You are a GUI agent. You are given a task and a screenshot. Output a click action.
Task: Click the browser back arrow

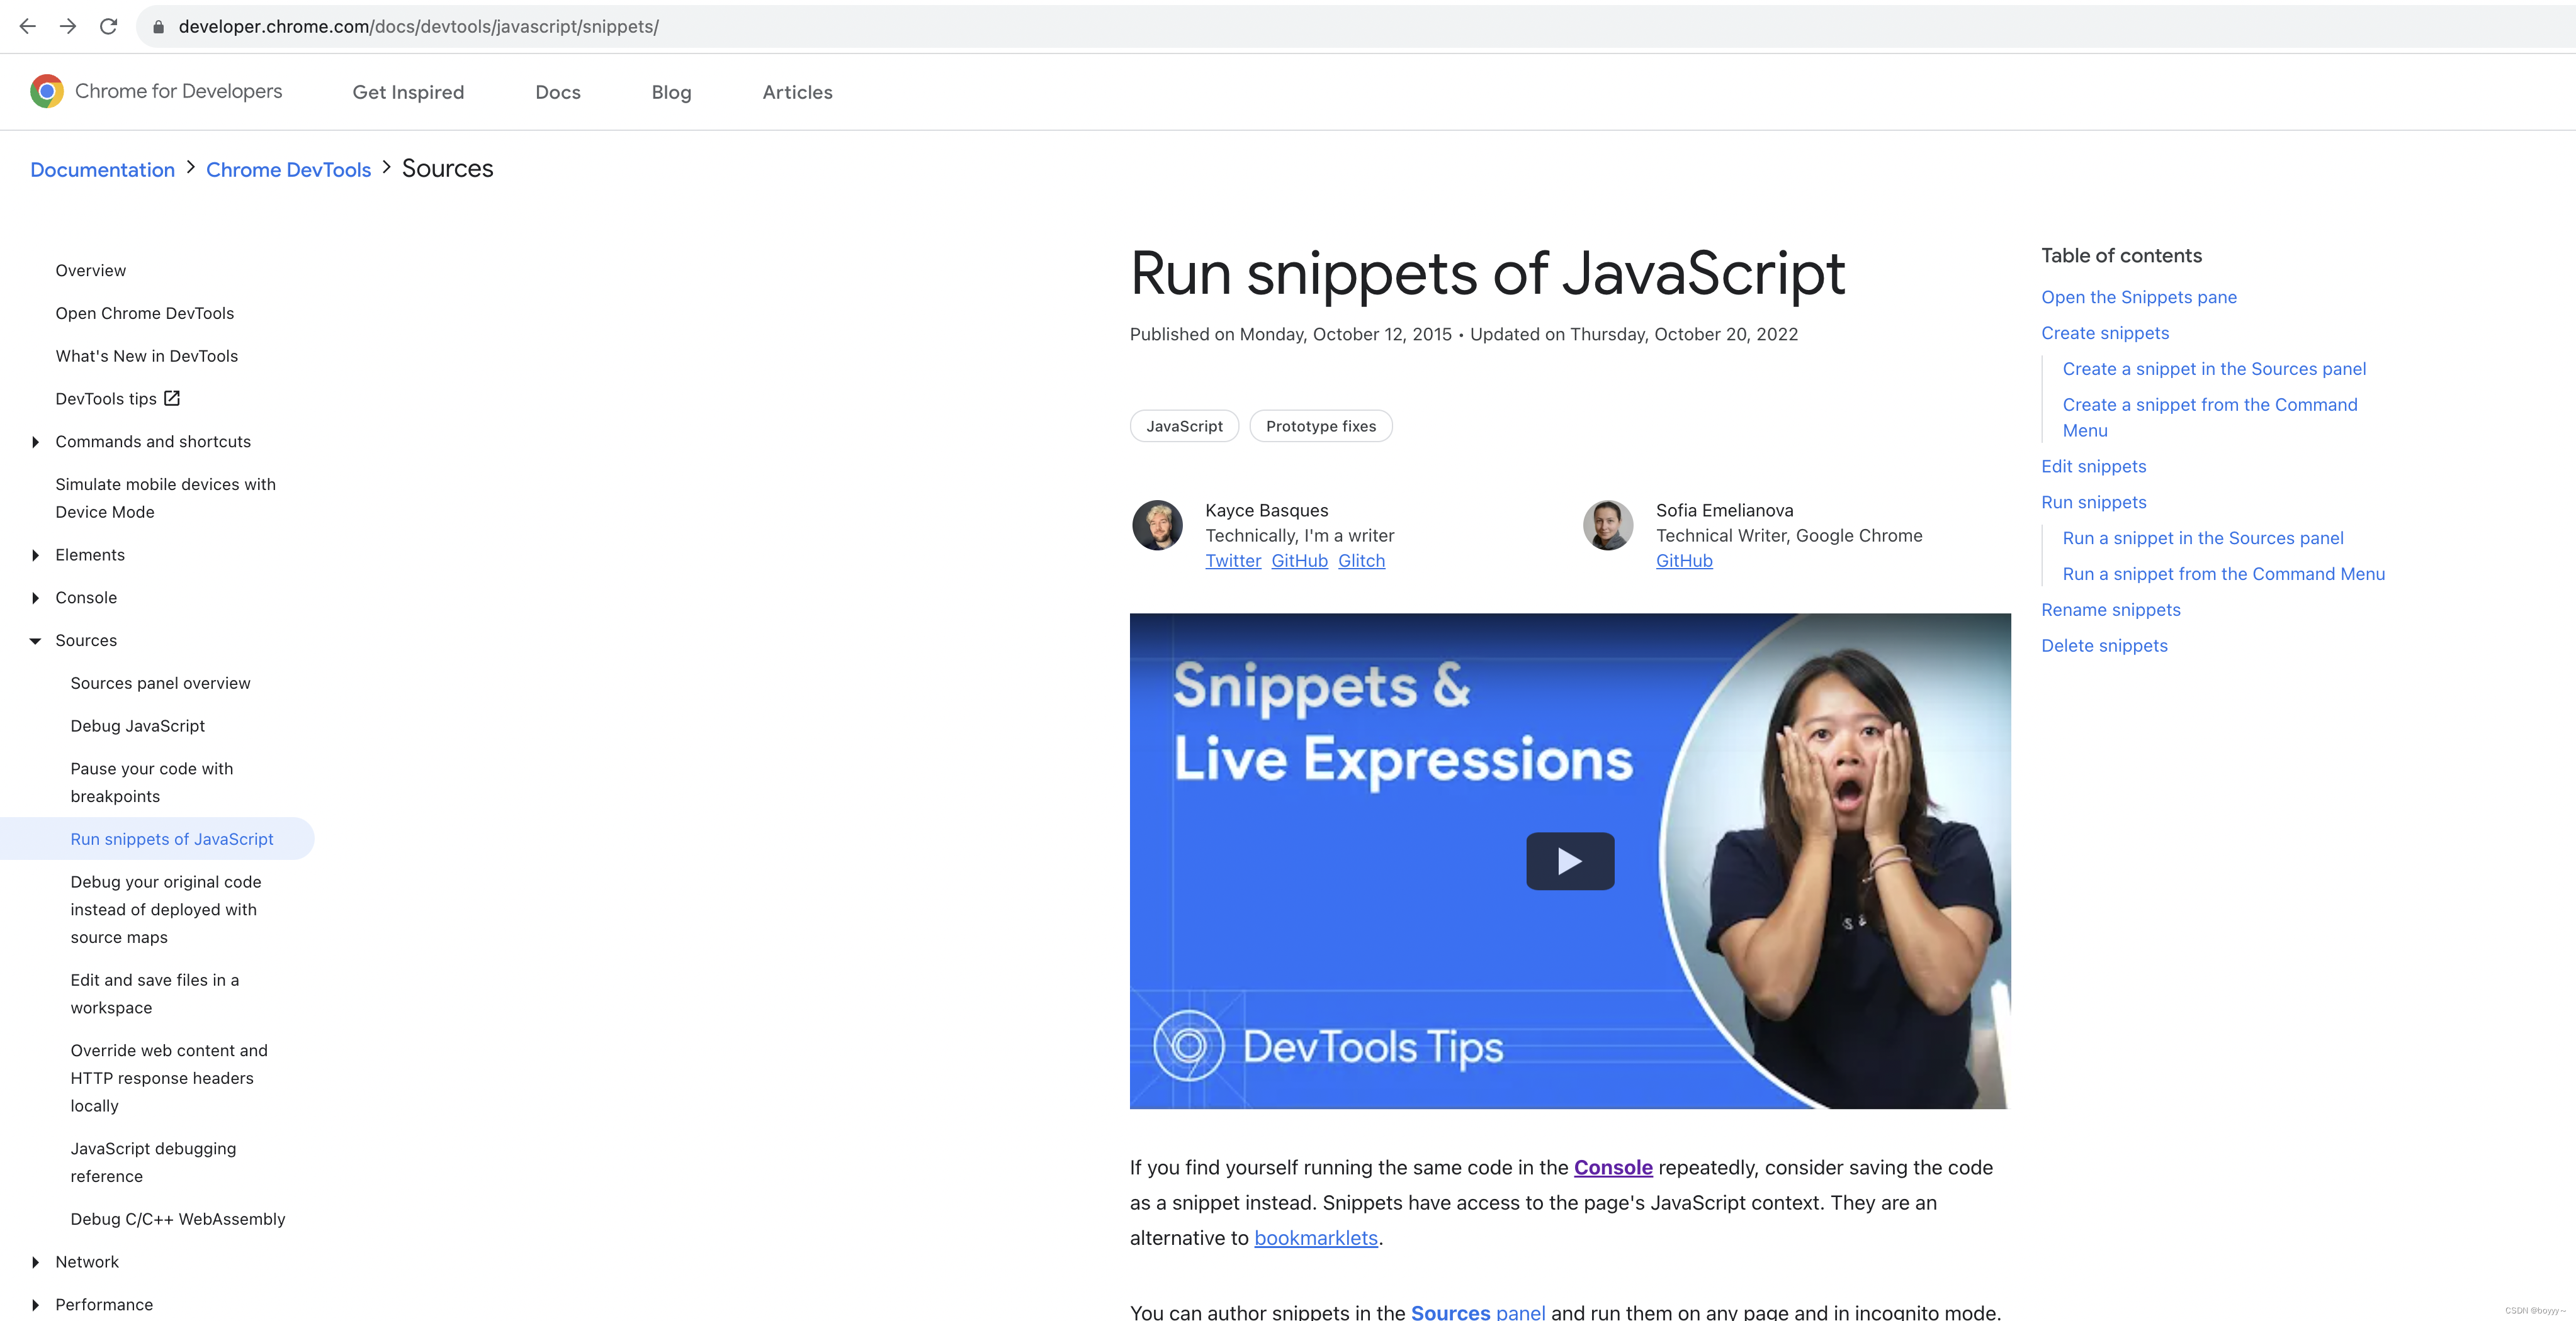[x=28, y=27]
